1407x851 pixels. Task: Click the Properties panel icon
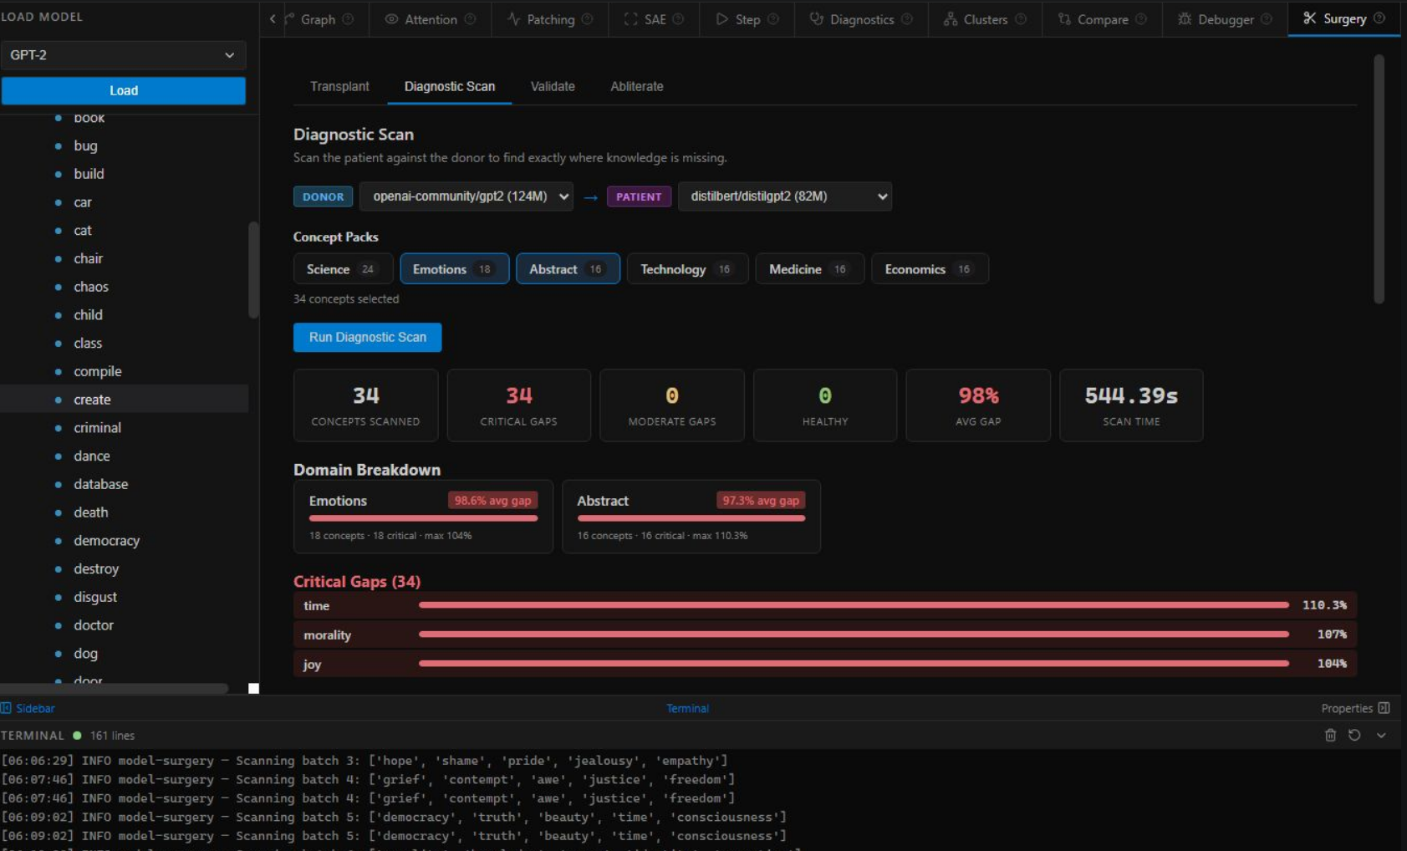coord(1384,708)
